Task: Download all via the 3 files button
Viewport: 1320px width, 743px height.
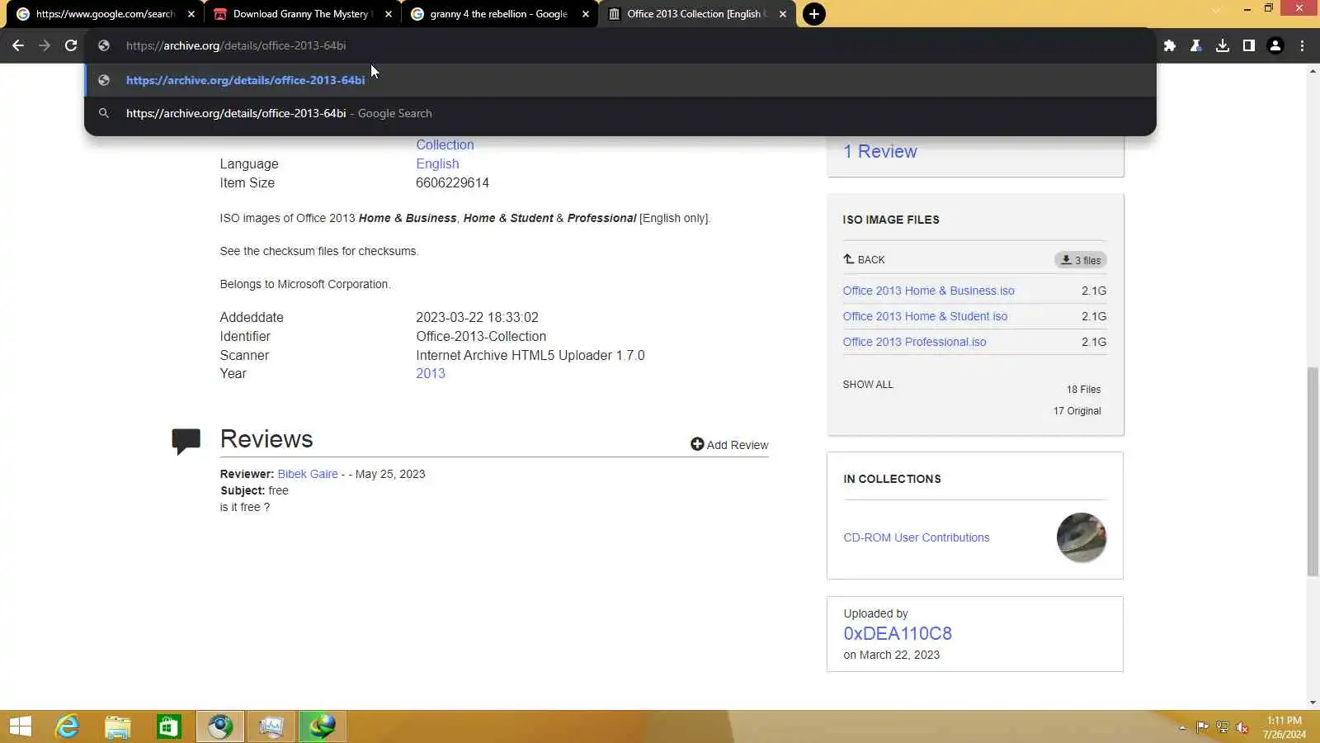Action: coord(1080,260)
